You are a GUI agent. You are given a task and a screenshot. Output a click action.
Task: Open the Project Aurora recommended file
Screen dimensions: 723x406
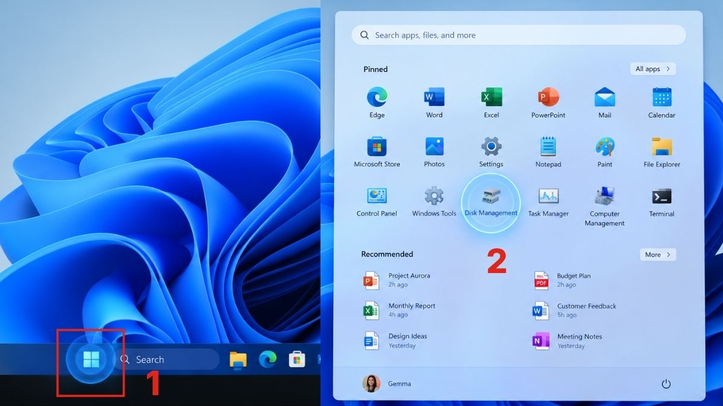click(x=396, y=280)
